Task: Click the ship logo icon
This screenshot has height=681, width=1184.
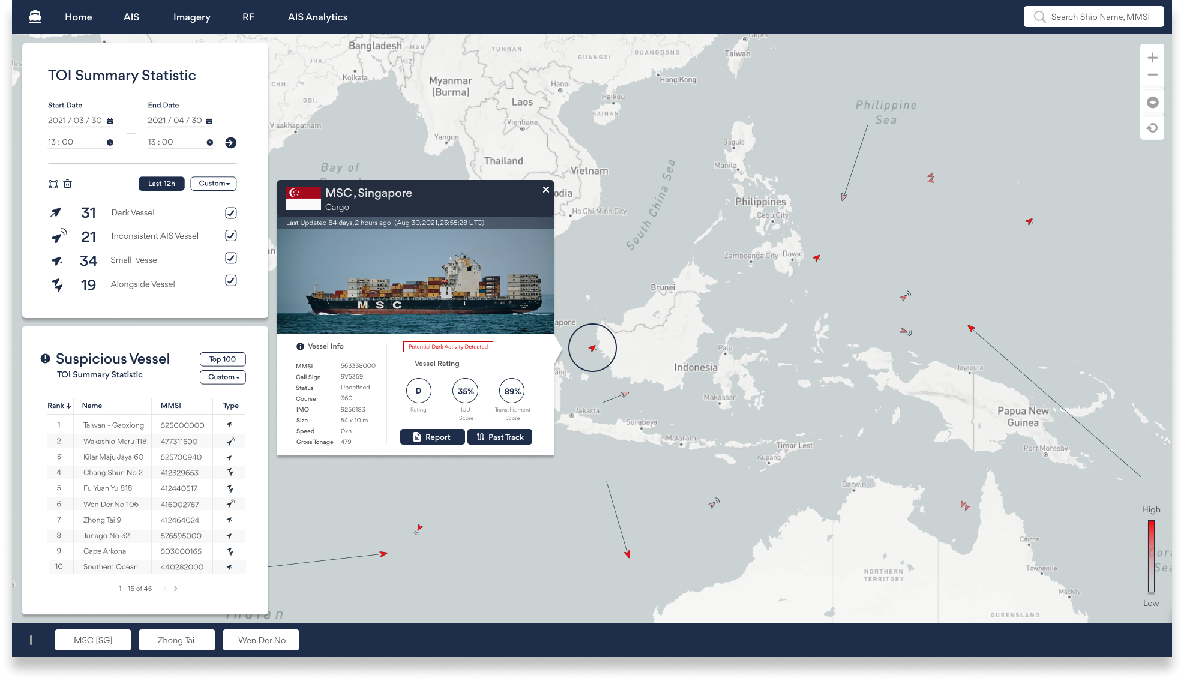Action: coord(35,17)
